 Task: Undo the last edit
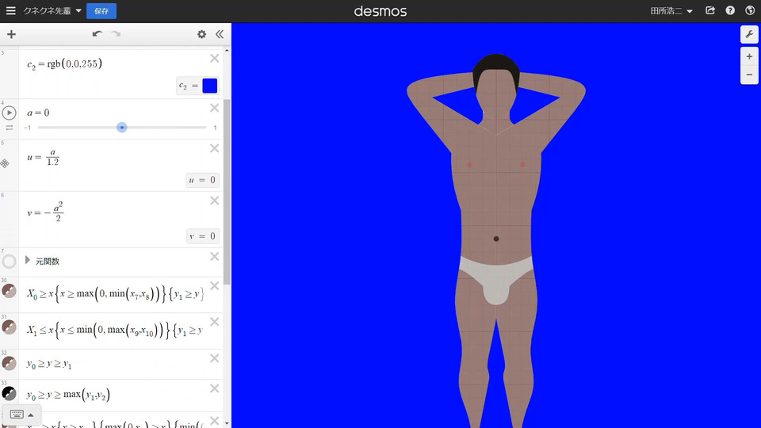[97, 34]
